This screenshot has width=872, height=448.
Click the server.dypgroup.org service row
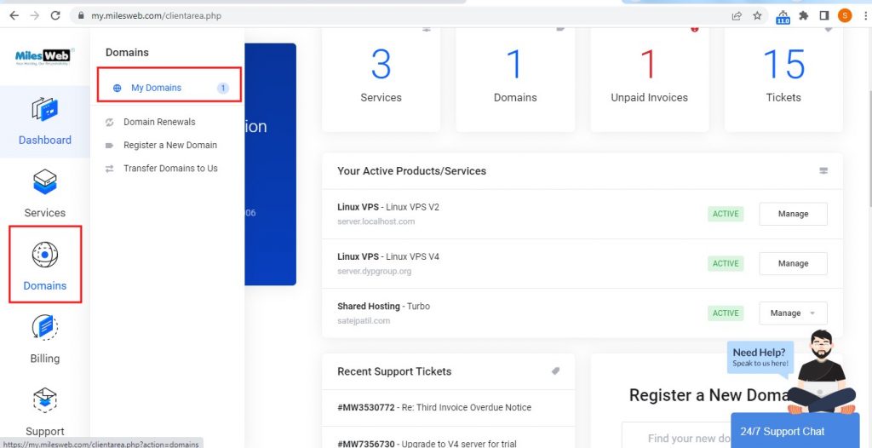582,263
